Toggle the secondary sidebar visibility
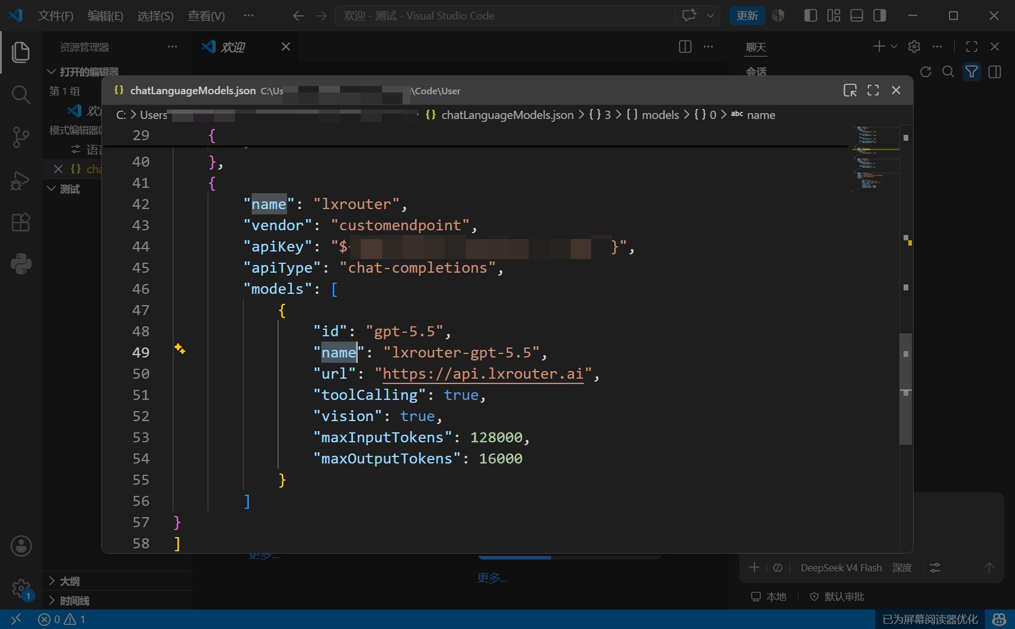 (879, 16)
